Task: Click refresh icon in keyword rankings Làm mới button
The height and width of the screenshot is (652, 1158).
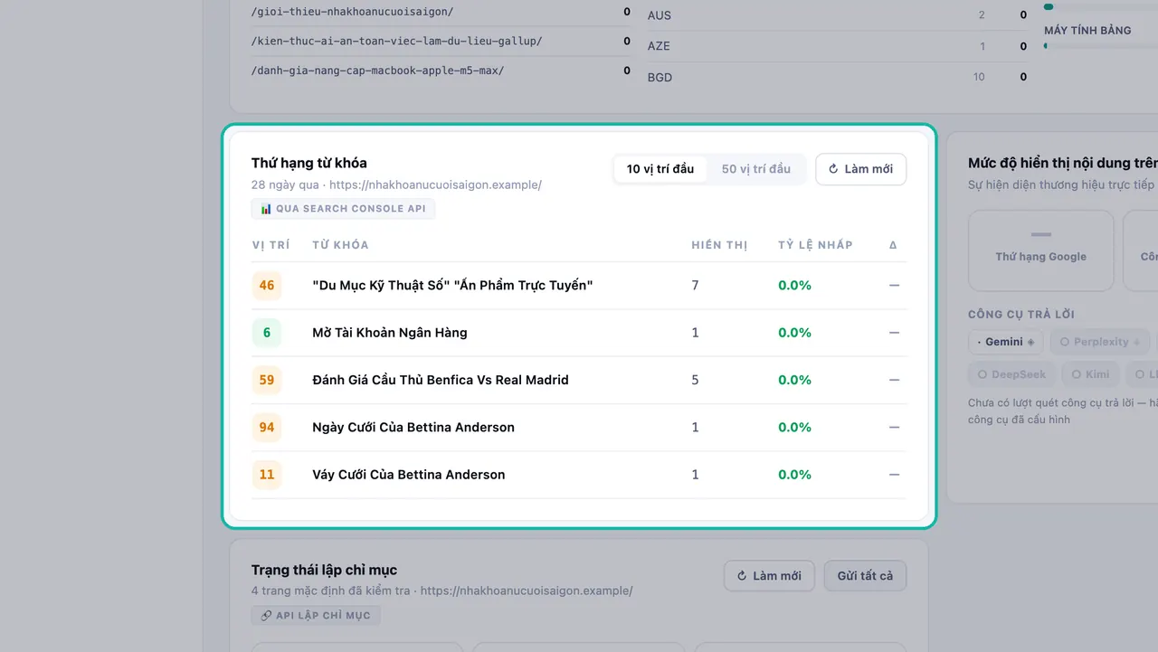Action: tap(833, 169)
